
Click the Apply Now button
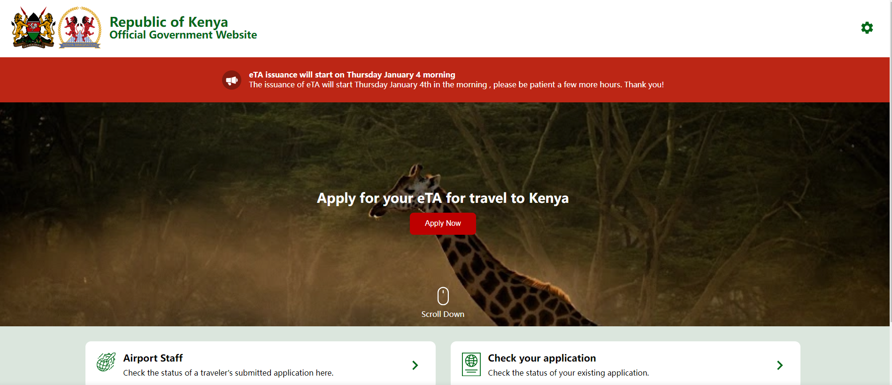(x=443, y=223)
